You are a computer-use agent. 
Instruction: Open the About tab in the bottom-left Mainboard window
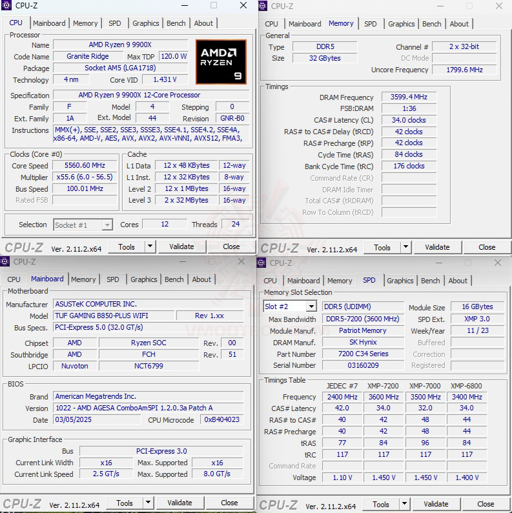coord(201,279)
